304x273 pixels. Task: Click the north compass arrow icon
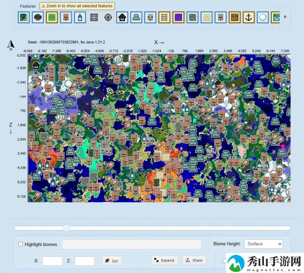pos(11,45)
